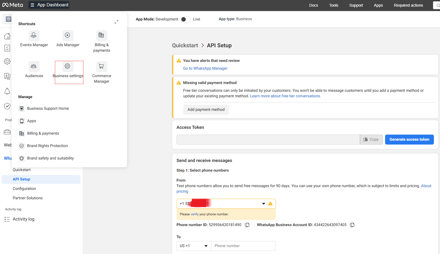Select Brand Rights Protection in Manage list
This screenshot has width=440, height=254.
(x=47, y=146)
